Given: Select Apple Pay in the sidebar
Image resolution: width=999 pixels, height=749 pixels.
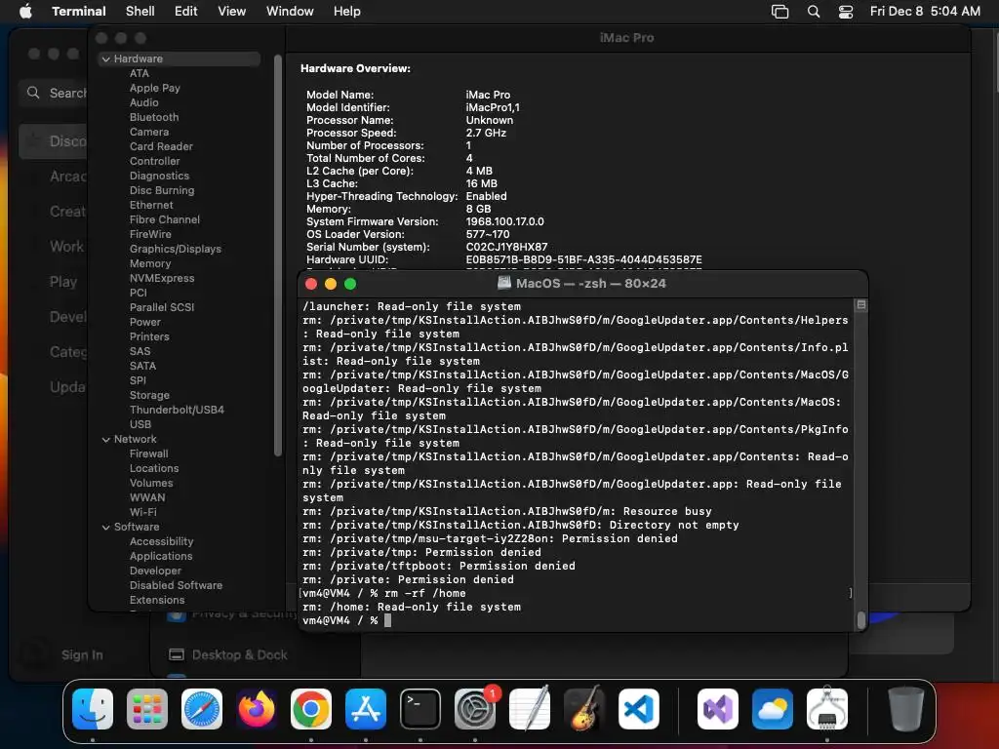Looking at the screenshot, I should (155, 88).
